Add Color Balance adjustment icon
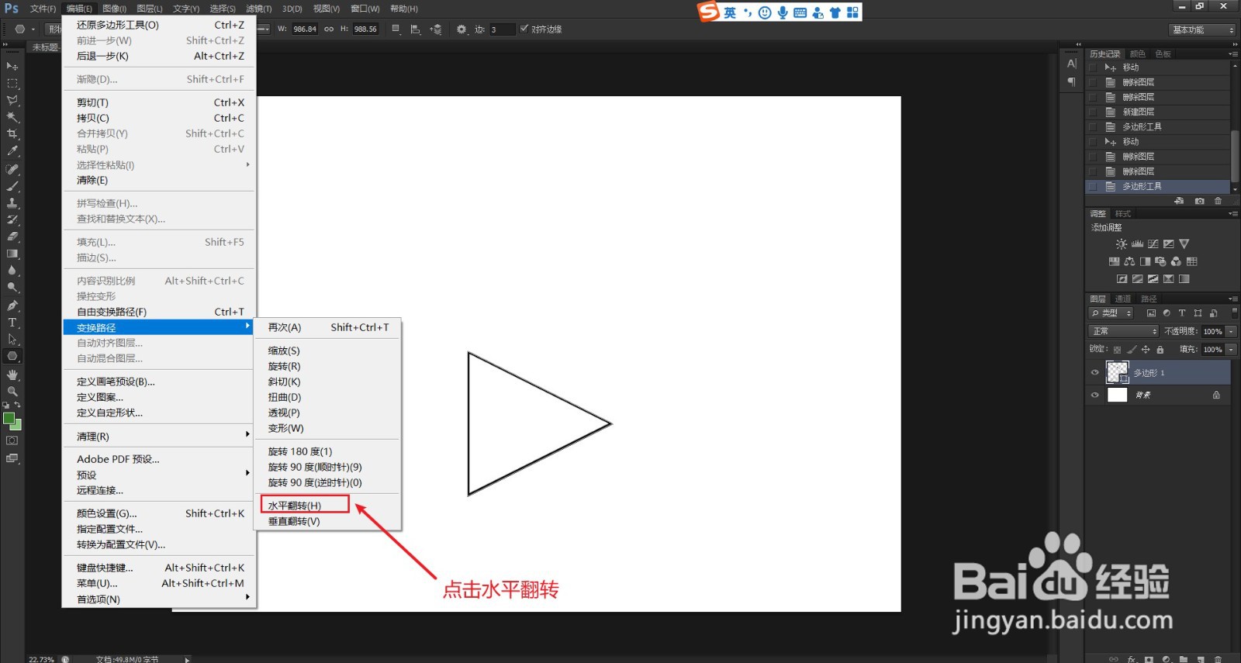 tap(1129, 261)
